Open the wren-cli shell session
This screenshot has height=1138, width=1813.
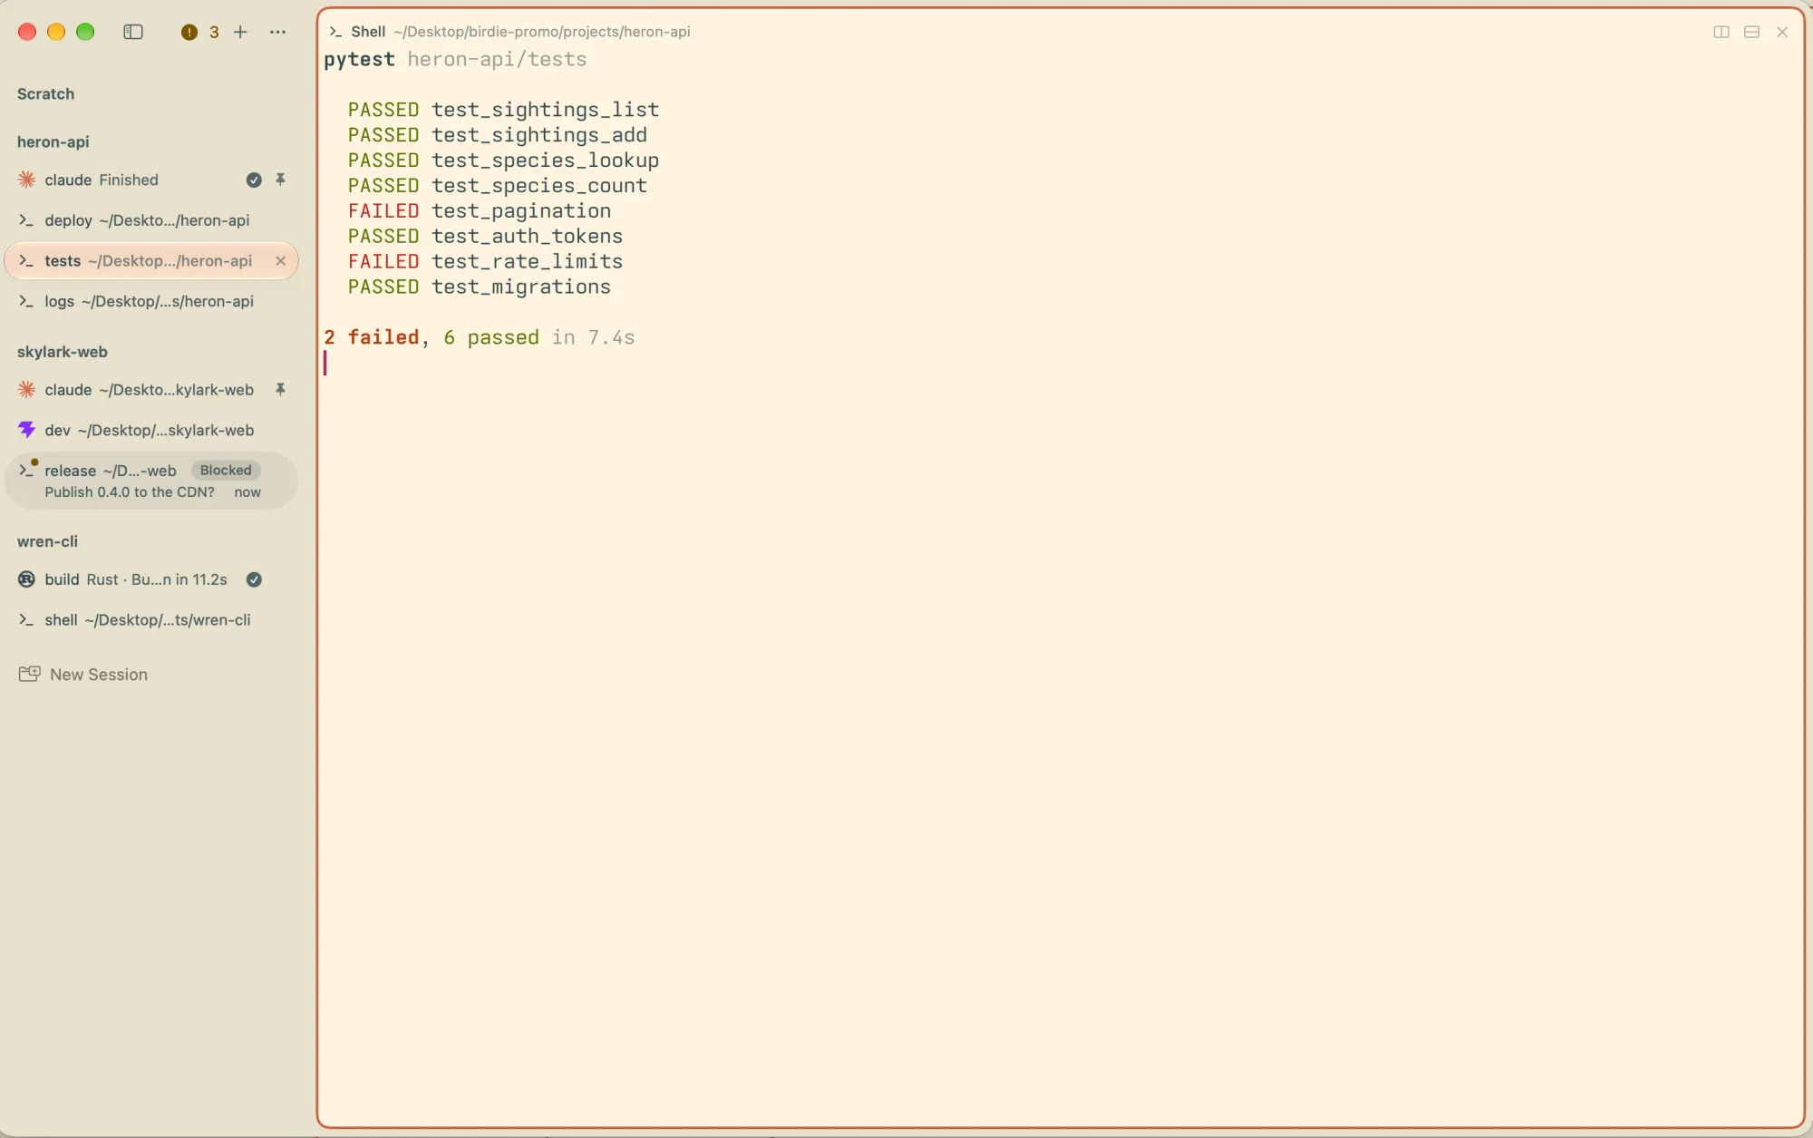pyautogui.click(x=151, y=620)
